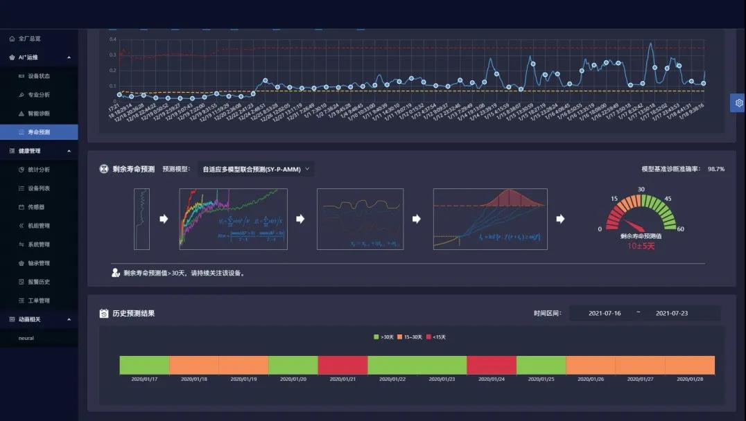The width and height of the screenshot is (746, 421).
Task: Click the 报警历史 sidebar icon
Action: [21, 282]
